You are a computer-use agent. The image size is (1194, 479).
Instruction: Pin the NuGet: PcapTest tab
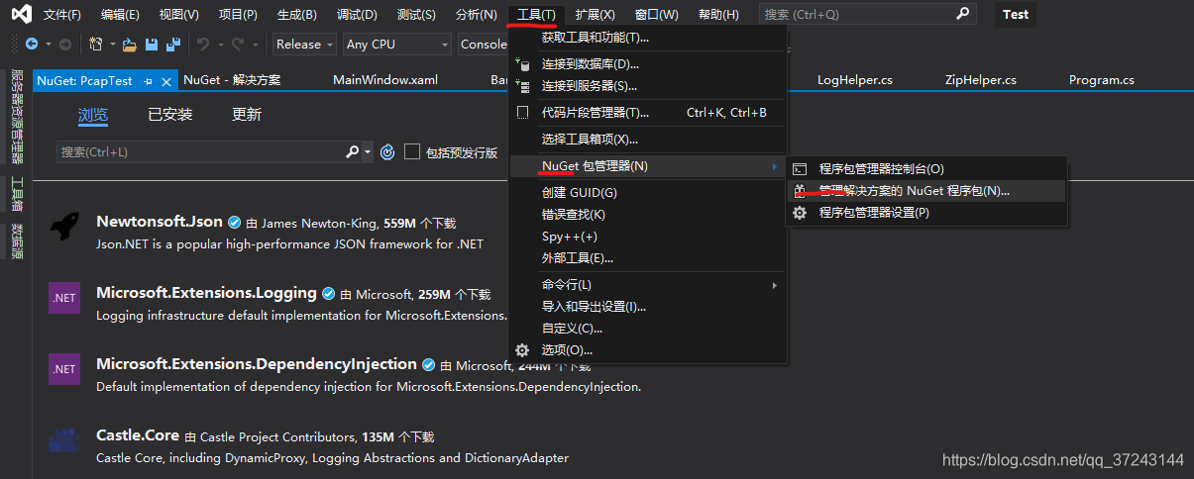149,81
